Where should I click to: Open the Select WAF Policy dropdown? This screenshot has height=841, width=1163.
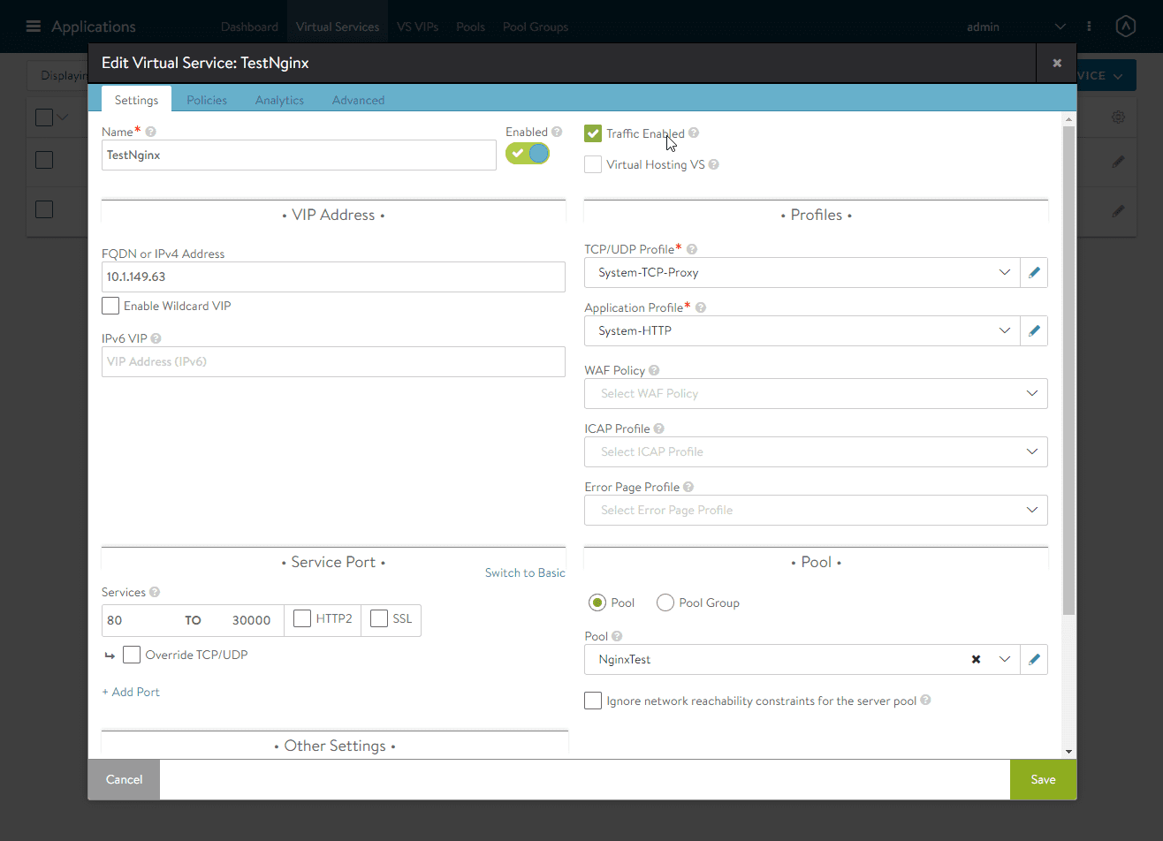[816, 393]
